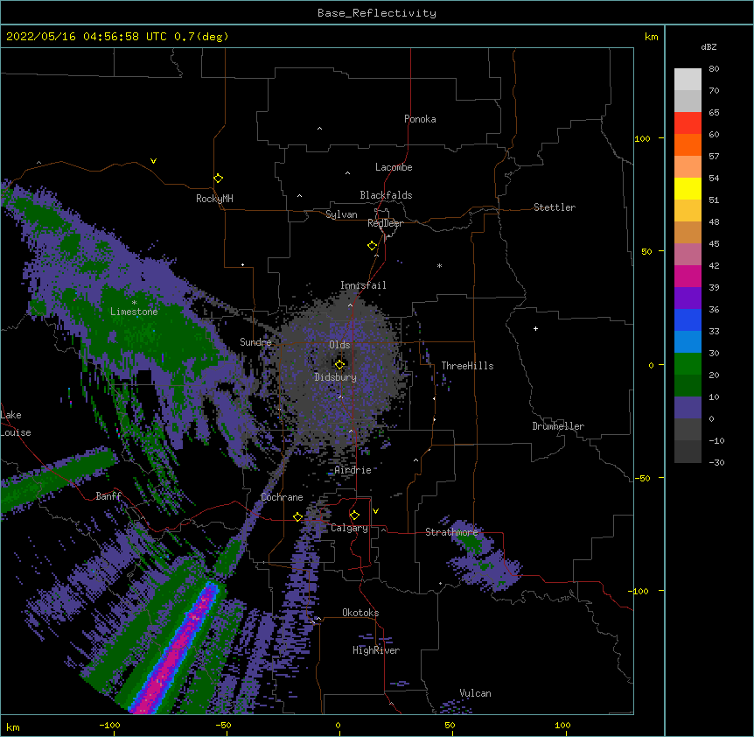Viewport: 754px width, 737px height.
Task: Click the white plus marker north of Drumheller
Action: pos(535,328)
